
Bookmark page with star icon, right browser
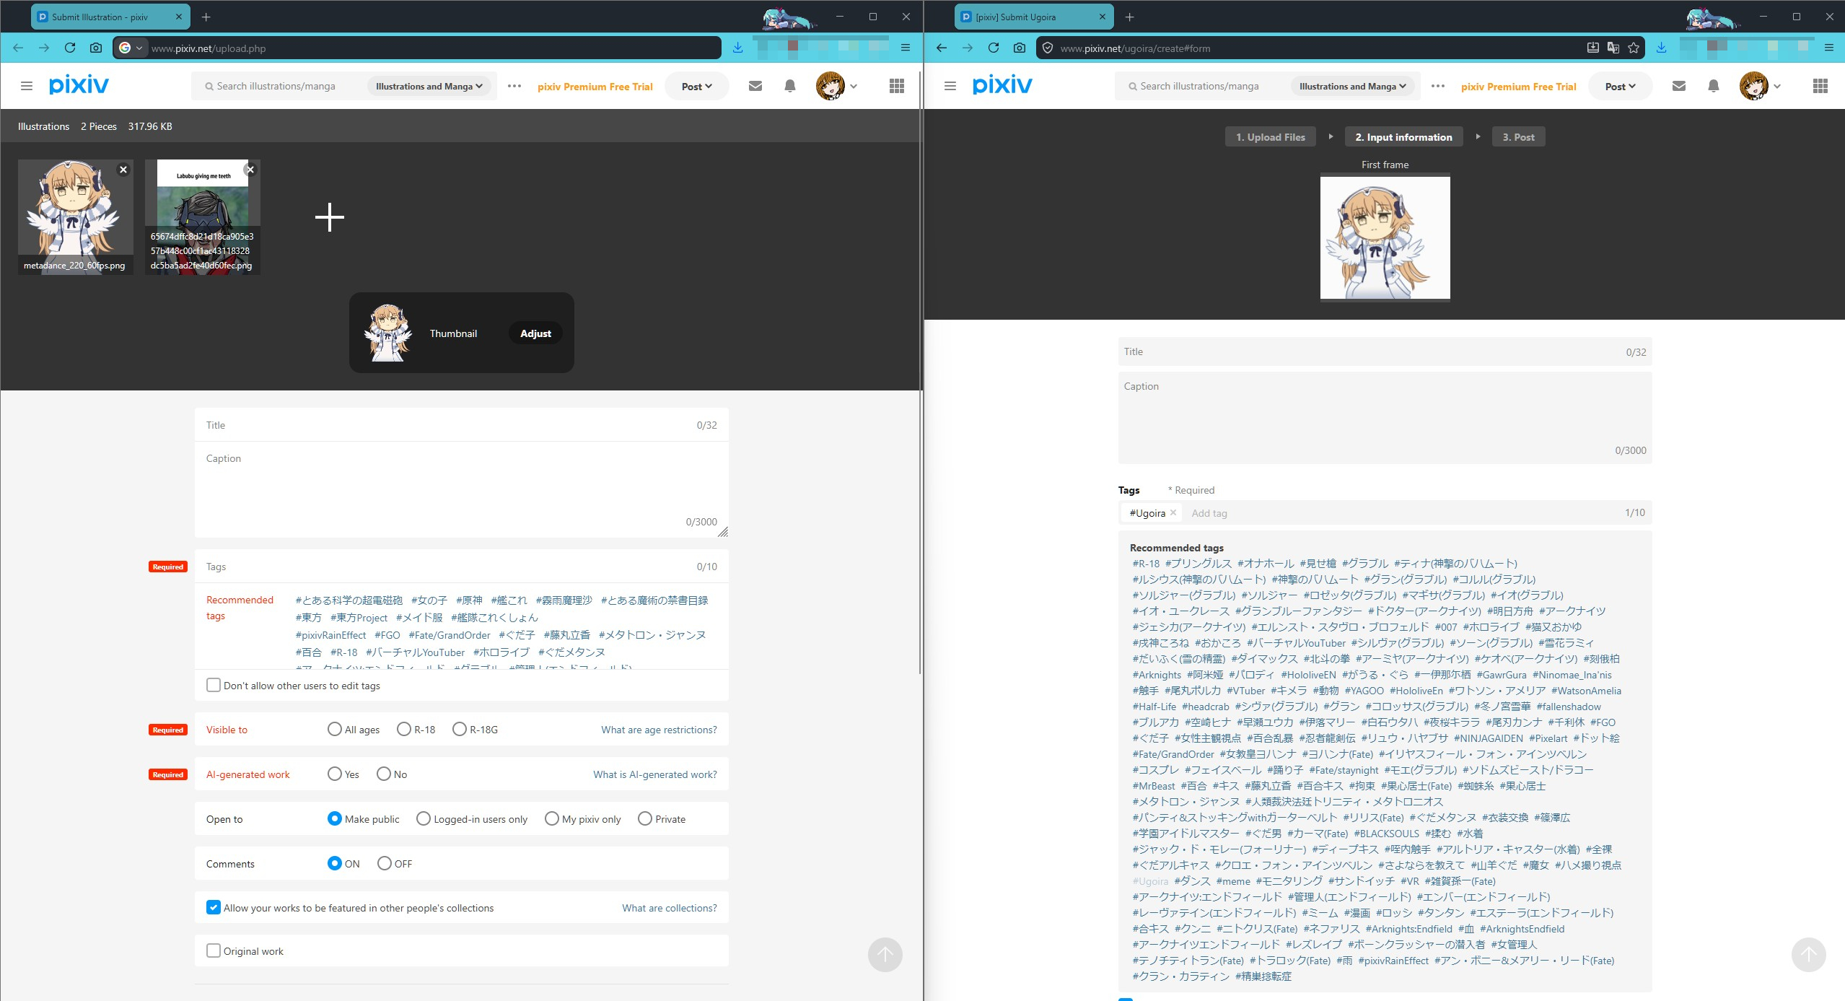tap(1634, 48)
